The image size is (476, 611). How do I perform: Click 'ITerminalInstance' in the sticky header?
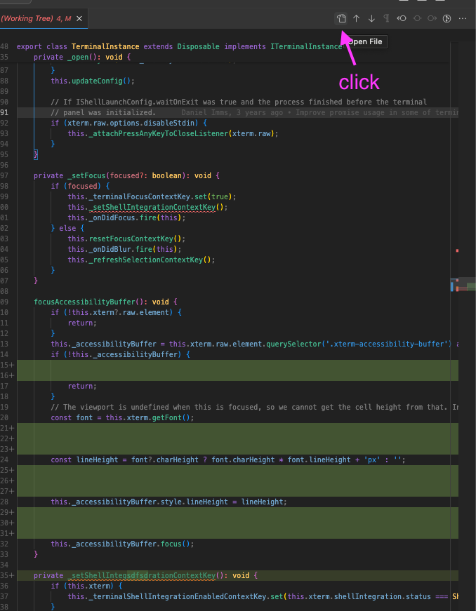coord(306,46)
